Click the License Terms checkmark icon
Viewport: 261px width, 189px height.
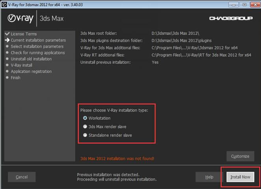(x=7, y=34)
